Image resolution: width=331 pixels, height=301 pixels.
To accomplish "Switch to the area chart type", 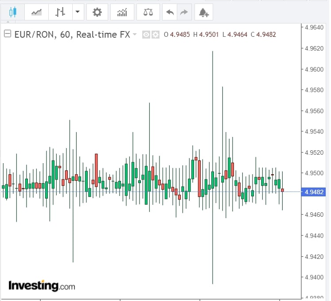I will pos(36,12).
